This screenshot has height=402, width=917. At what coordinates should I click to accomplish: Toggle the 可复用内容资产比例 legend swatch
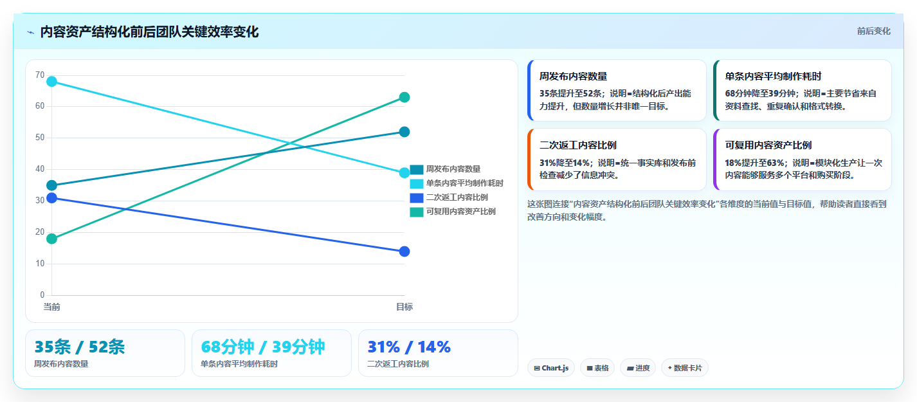(x=417, y=212)
